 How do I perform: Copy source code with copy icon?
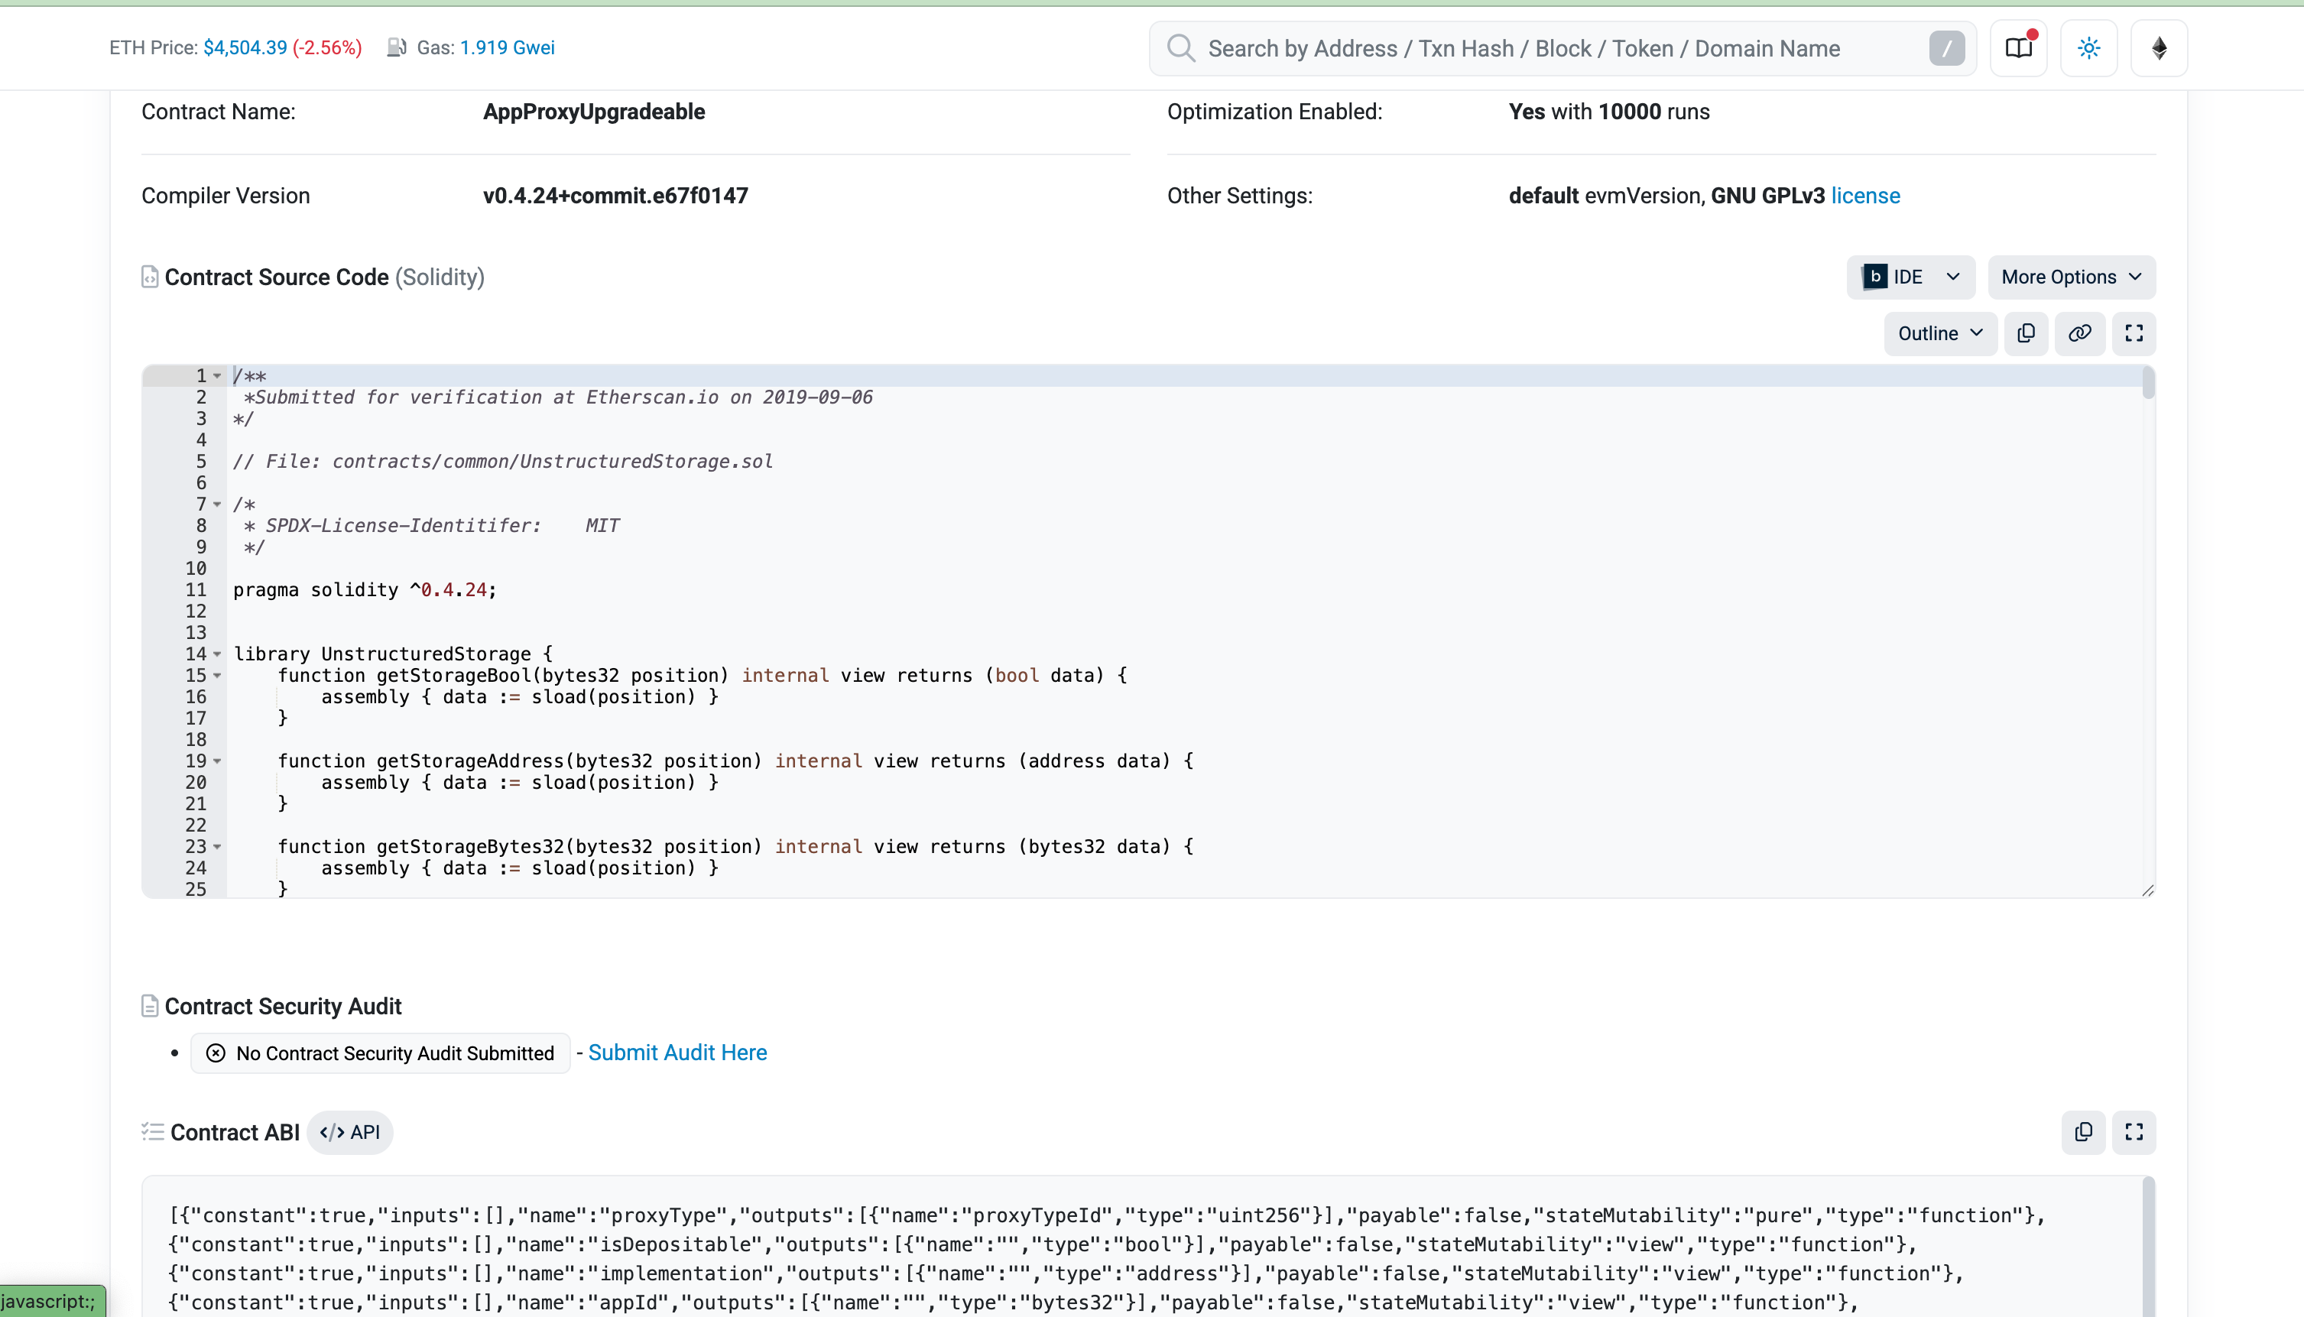tap(2026, 332)
